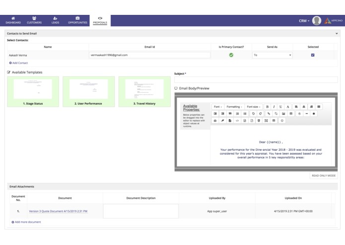Remove link using unlink icon
The height and width of the screenshot is (245, 345).
pos(276,114)
